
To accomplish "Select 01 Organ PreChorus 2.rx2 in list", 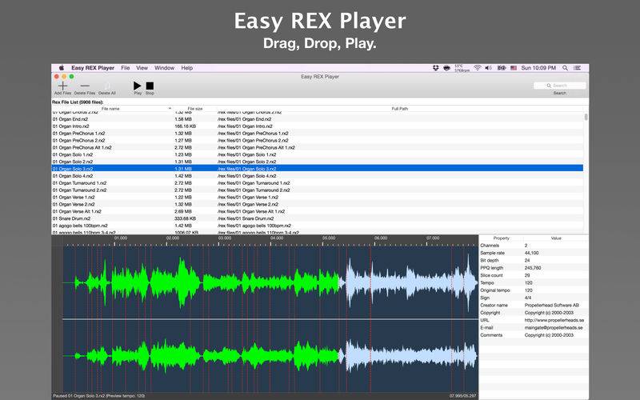I will tap(317, 141).
